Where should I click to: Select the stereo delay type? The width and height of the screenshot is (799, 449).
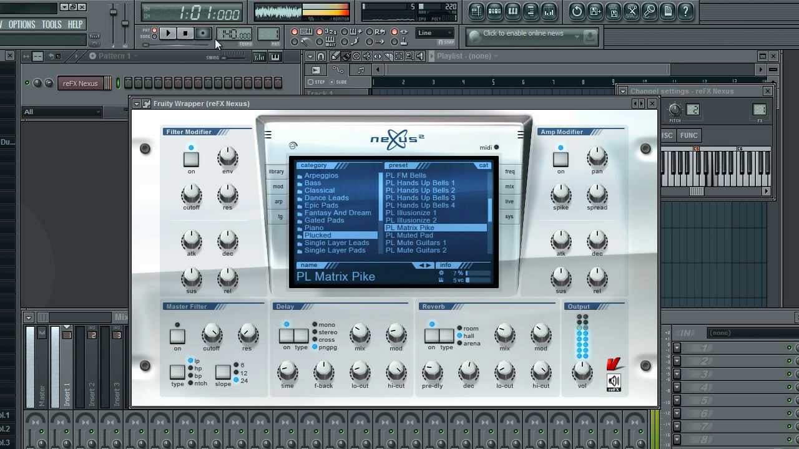pos(325,332)
